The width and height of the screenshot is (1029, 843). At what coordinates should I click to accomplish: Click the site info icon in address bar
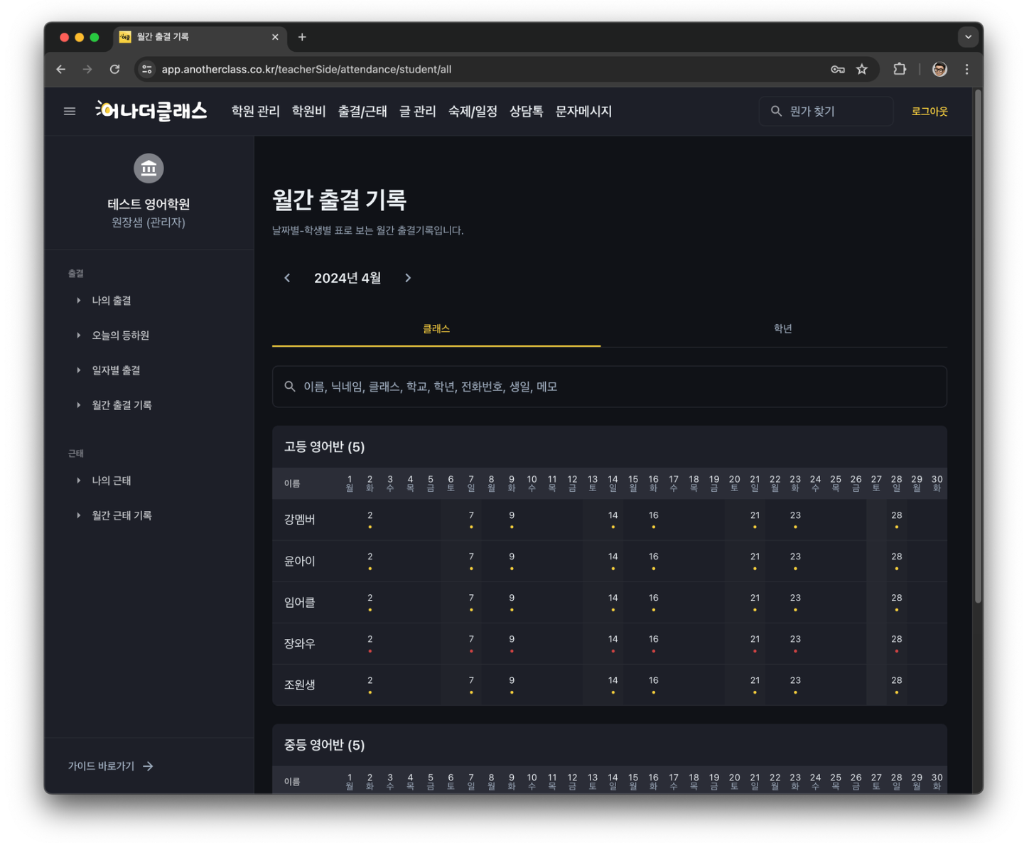[x=147, y=69]
